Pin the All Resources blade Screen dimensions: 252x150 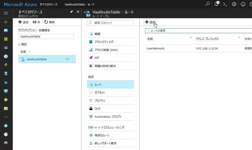tap(71, 12)
